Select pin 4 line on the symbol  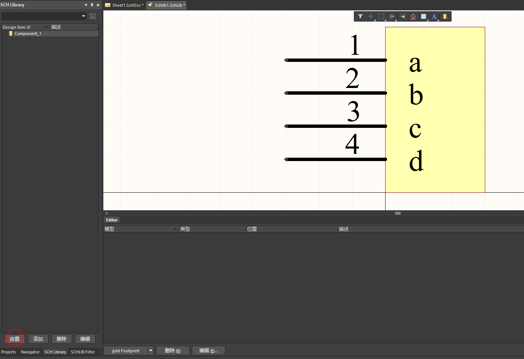click(x=336, y=159)
